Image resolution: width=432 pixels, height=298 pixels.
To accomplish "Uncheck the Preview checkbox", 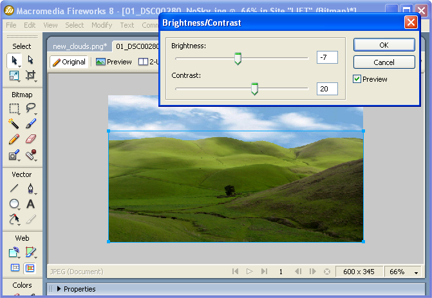I will (357, 79).
